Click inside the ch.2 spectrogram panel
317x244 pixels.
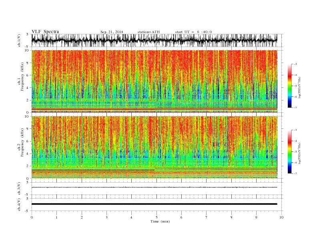tap(154, 148)
